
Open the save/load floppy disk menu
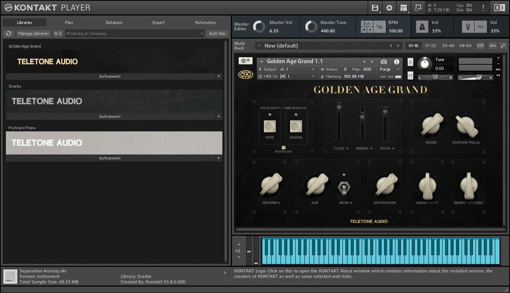tap(375, 8)
